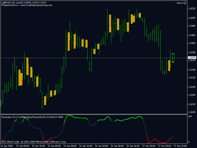
Task: Click the 2.0340 price scale label
Action: coord(192,70)
